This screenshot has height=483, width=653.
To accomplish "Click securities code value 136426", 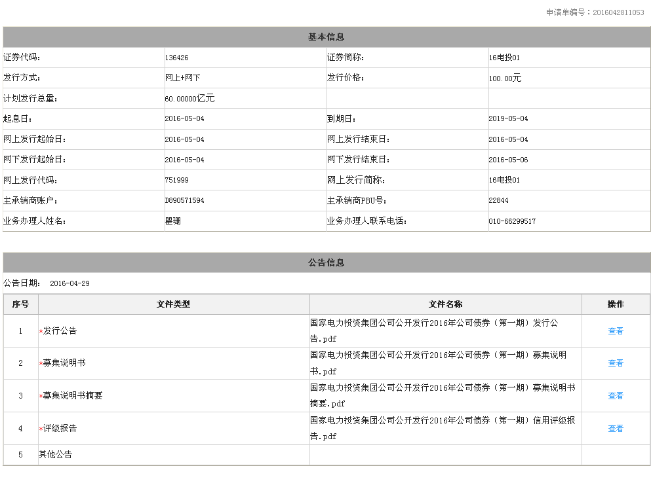I will (x=176, y=58).
